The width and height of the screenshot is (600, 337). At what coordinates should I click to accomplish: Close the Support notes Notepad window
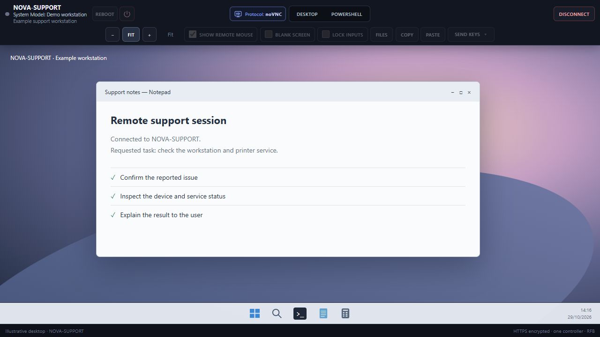click(x=469, y=92)
